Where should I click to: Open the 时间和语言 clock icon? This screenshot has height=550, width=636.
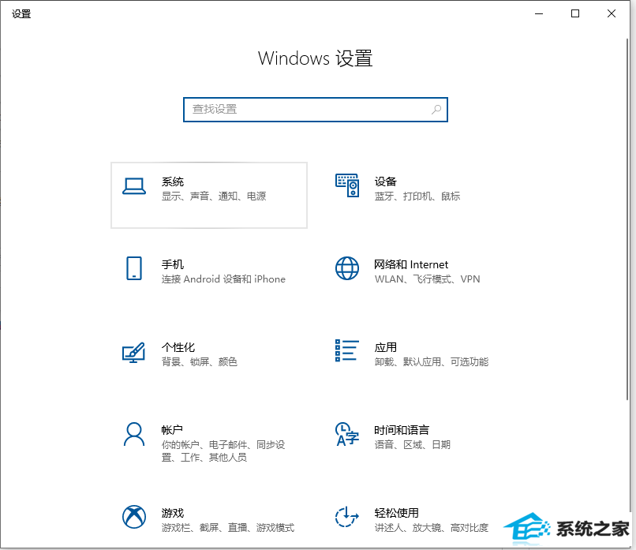point(347,434)
